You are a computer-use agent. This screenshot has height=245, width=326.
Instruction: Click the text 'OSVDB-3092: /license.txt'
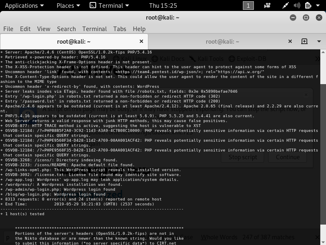pos(35,175)
